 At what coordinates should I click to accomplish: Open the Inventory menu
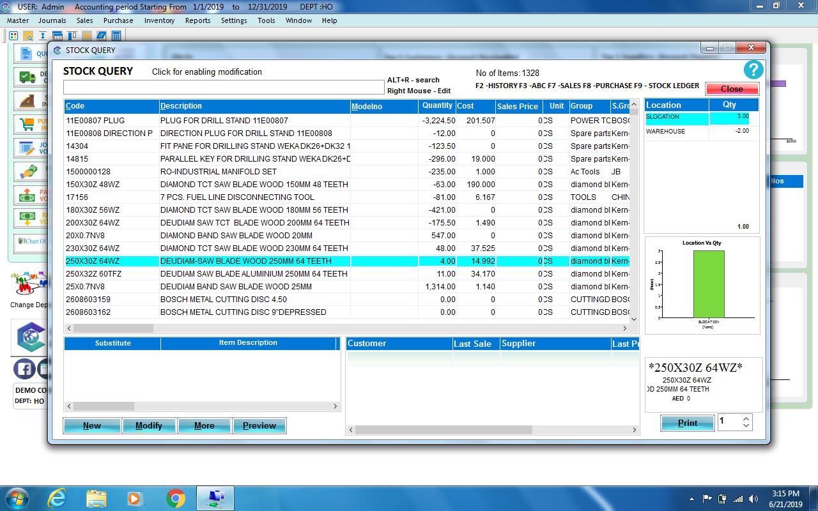(159, 20)
